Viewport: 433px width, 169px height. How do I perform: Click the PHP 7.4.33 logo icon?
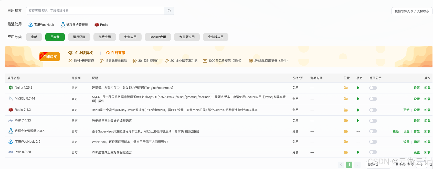[x=11, y=120]
